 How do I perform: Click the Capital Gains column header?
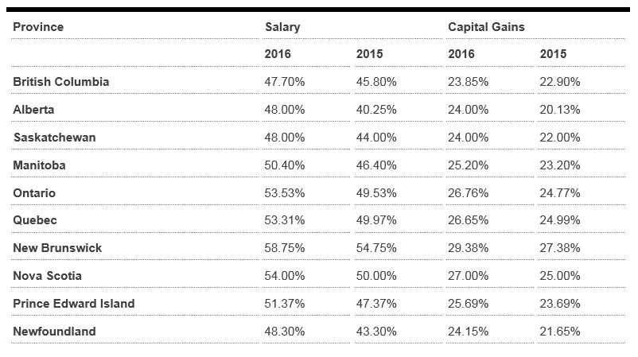(486, 27)
